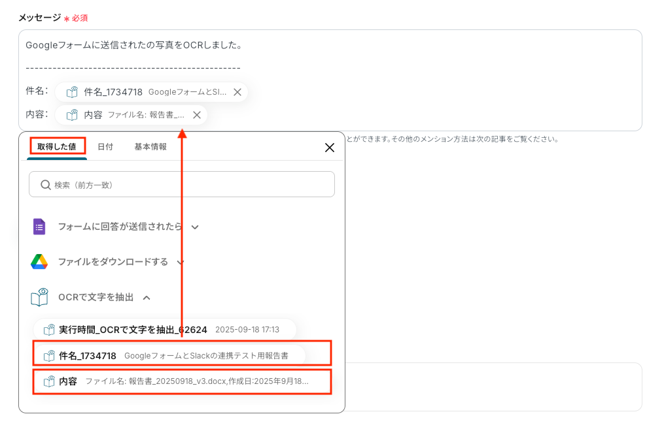
Task: Click the Google Forms purple icon
Action: [39, 227]
